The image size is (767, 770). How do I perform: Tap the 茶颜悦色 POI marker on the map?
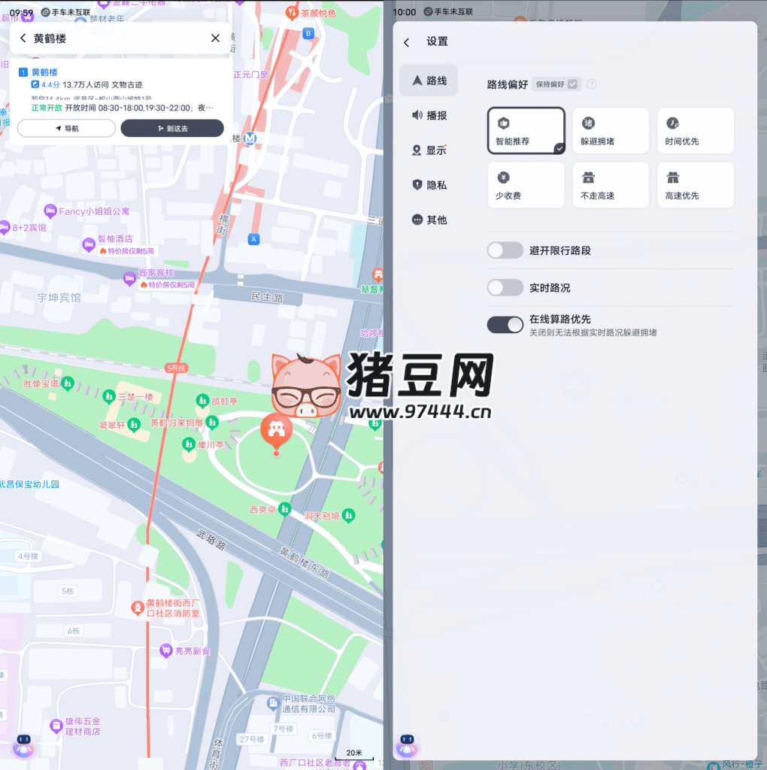[x=293, y=13]
